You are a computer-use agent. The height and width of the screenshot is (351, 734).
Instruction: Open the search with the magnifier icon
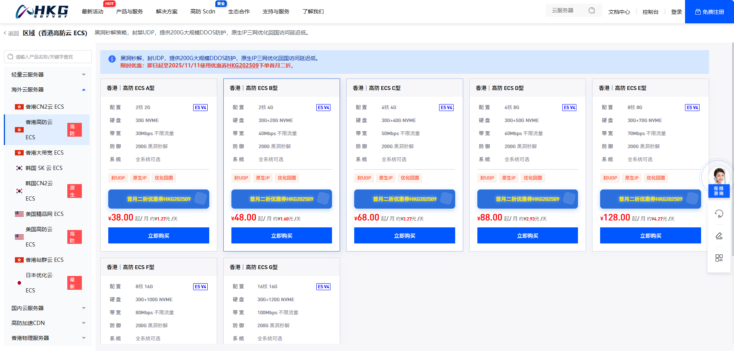[x=591, y=10]
